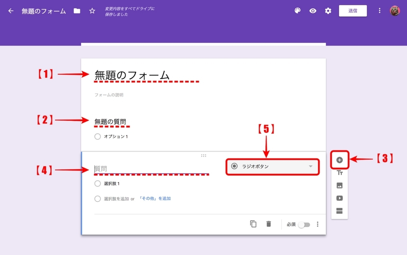
Task: Duplicate the question using copy icon
Action: click(x=253, y=224)
